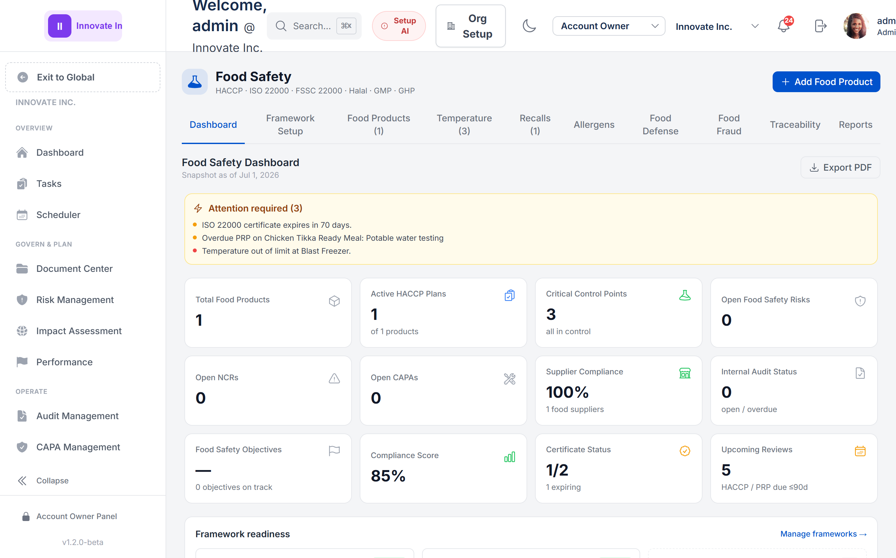This screenshot has width=896, height=558.
Task: Click the 100% Supplier Compliance value
Action: 567,392
